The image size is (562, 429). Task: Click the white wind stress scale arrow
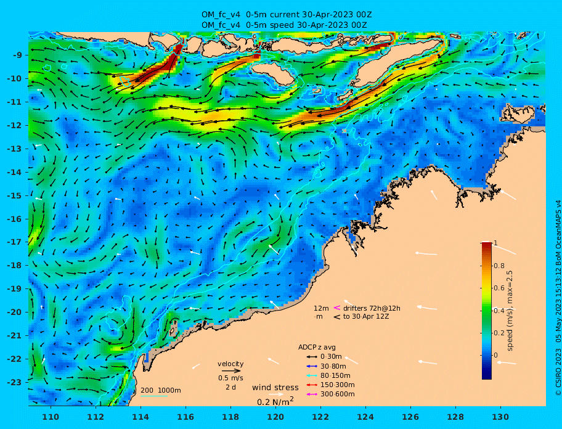pyautogui.click(x=275, y=394)
